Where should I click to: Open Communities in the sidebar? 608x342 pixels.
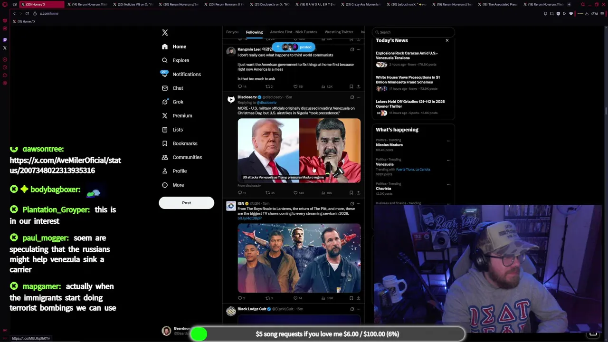[182, 157]
